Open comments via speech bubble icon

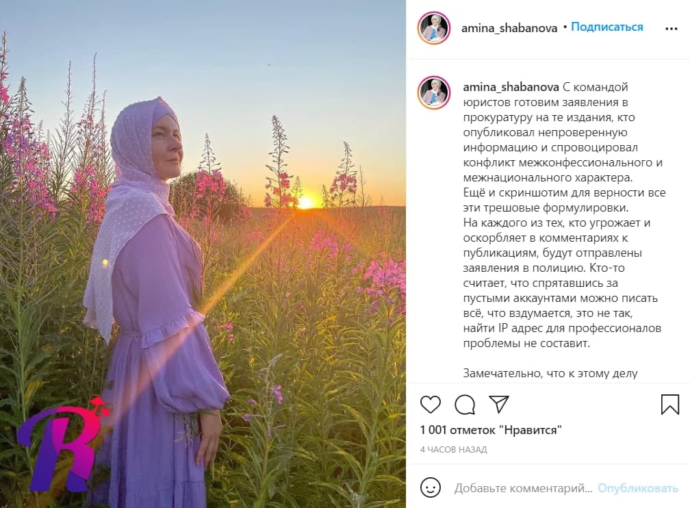pos(465,405)
